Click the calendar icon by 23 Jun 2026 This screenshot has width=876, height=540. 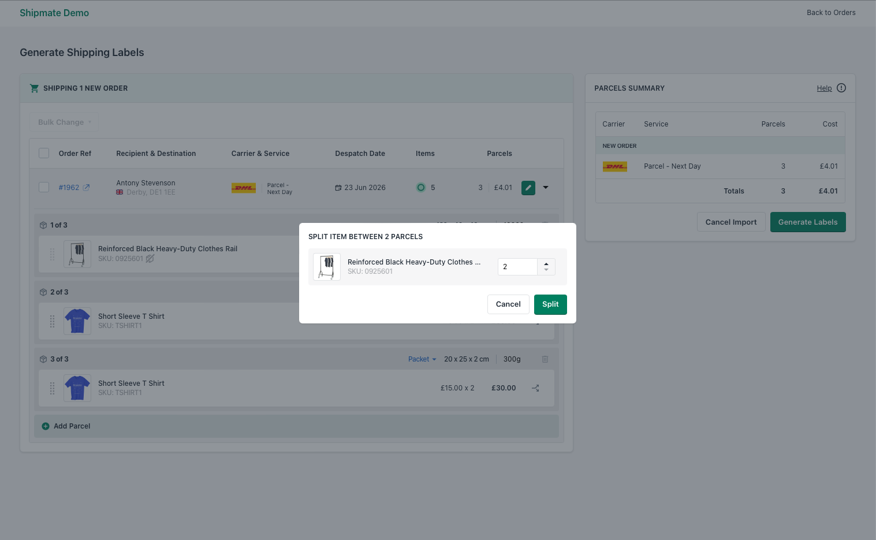(338, 188)
